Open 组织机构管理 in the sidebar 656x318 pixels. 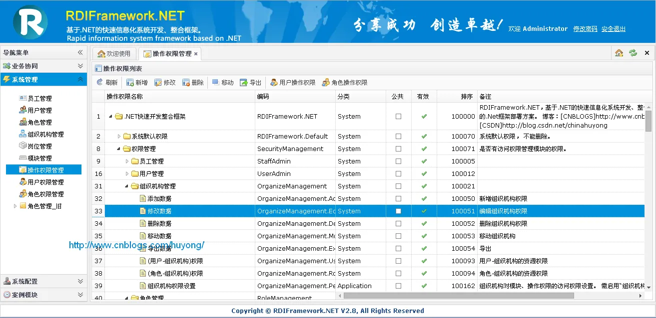(x=41, y=134)
